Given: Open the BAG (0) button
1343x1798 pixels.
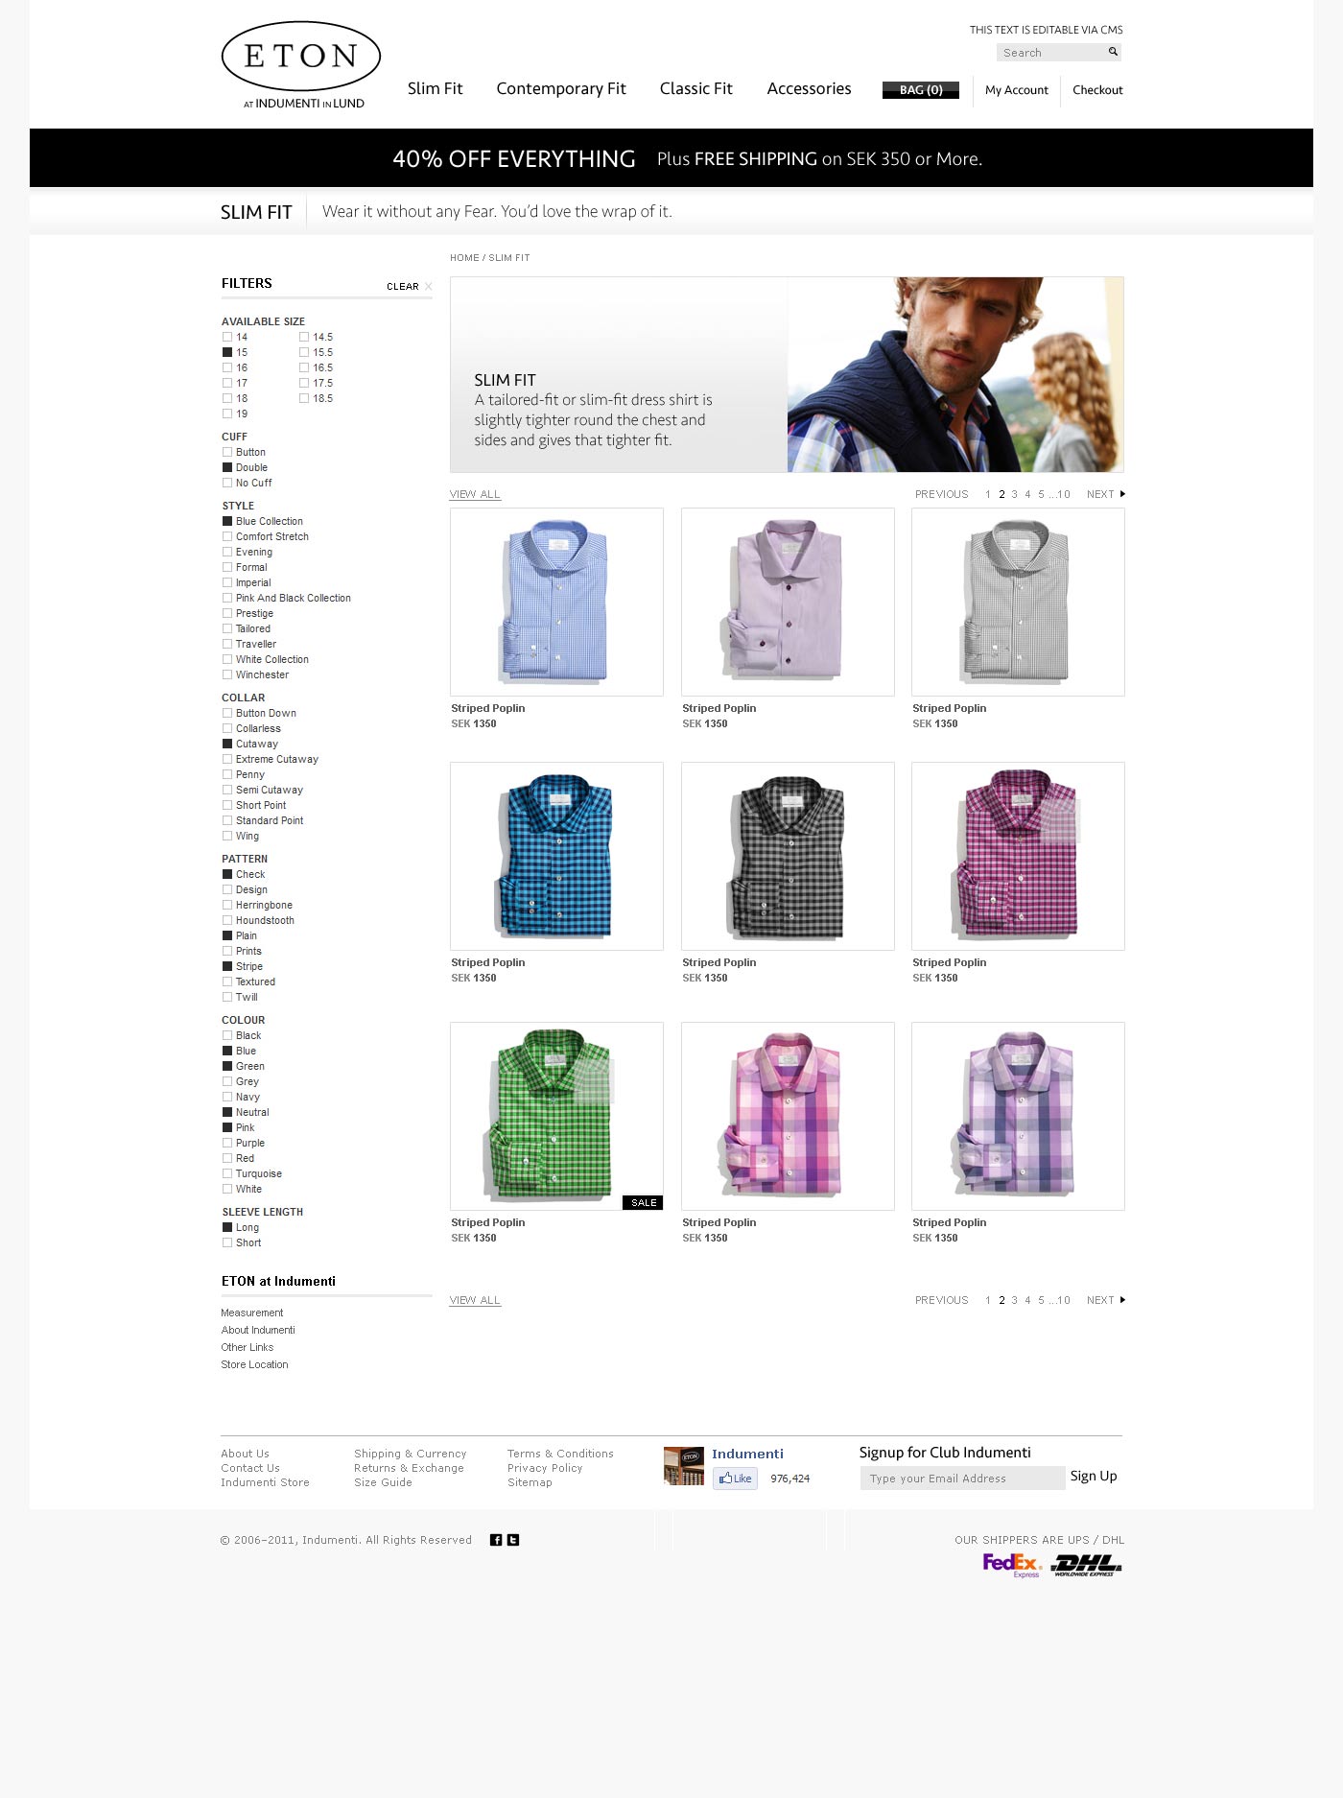Looking at the screenshot, I should pyautogui.click(x=921, y=89).
